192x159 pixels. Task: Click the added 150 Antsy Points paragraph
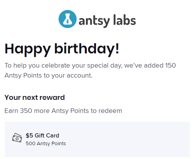click(x=90, y=70)
